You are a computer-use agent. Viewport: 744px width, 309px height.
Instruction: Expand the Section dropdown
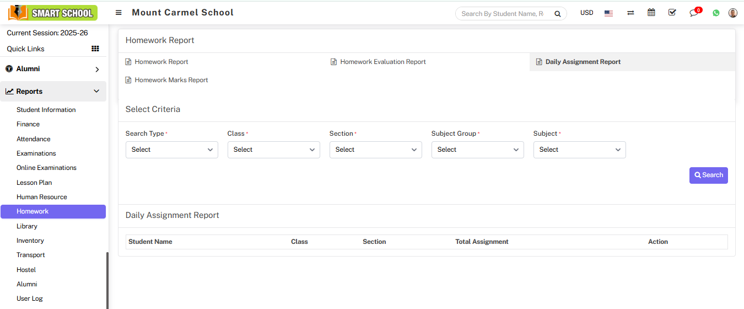pos(376,150)
